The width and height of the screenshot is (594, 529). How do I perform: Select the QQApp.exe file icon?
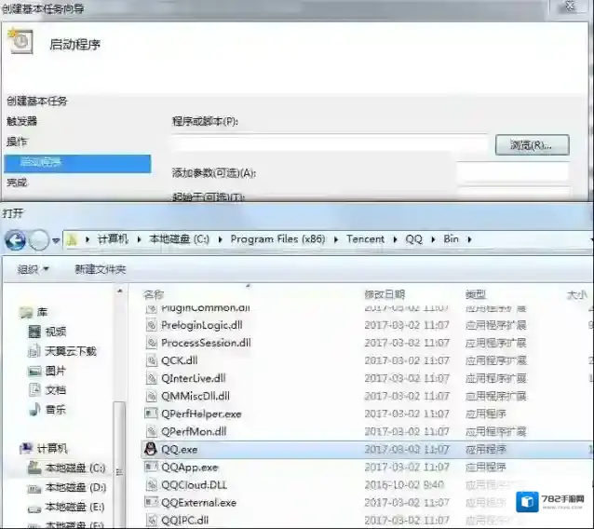tap(152, 467)
